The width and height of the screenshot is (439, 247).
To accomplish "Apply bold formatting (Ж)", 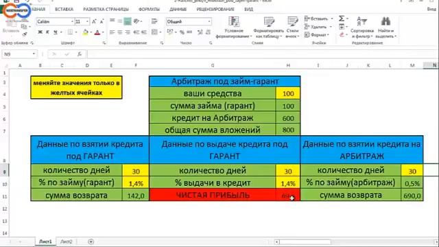I will (x=40, y=32).
